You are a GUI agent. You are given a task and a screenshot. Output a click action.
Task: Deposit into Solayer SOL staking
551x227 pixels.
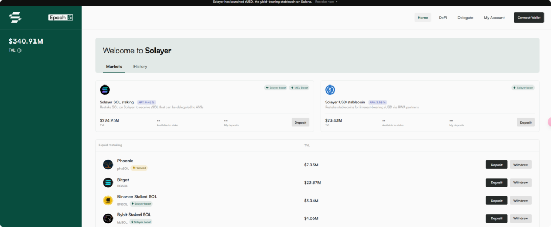[300, 122]
